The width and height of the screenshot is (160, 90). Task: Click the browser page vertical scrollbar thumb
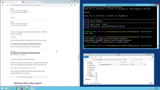coord(78,57)
